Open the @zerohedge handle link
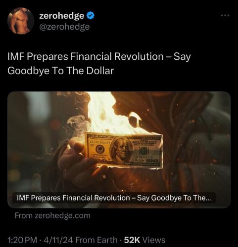238x247 pixels. (x=64, y=27)
